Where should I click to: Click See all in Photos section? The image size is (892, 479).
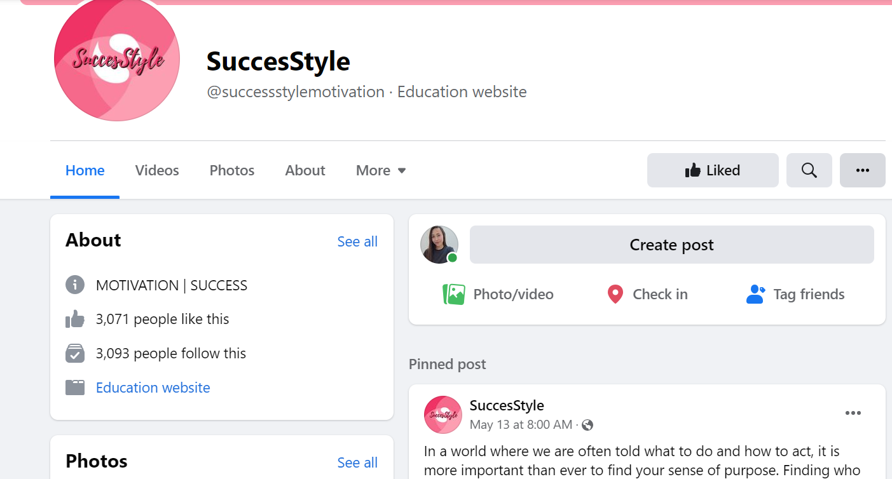click(357, 462)
